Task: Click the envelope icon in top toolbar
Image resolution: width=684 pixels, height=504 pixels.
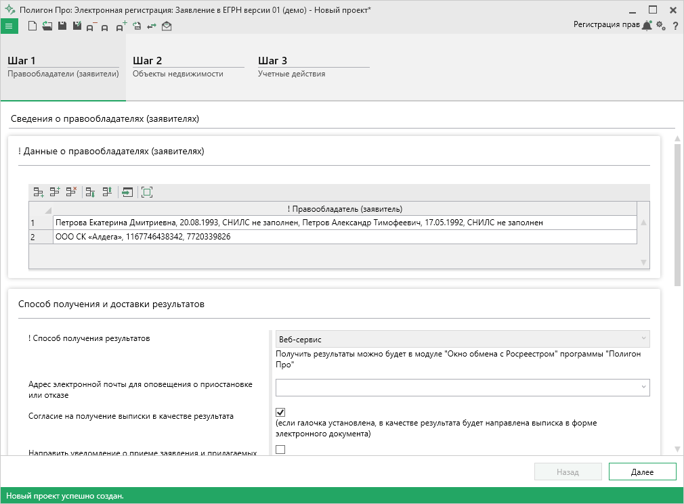Action: pyautogui.click(x=167, y=26)
